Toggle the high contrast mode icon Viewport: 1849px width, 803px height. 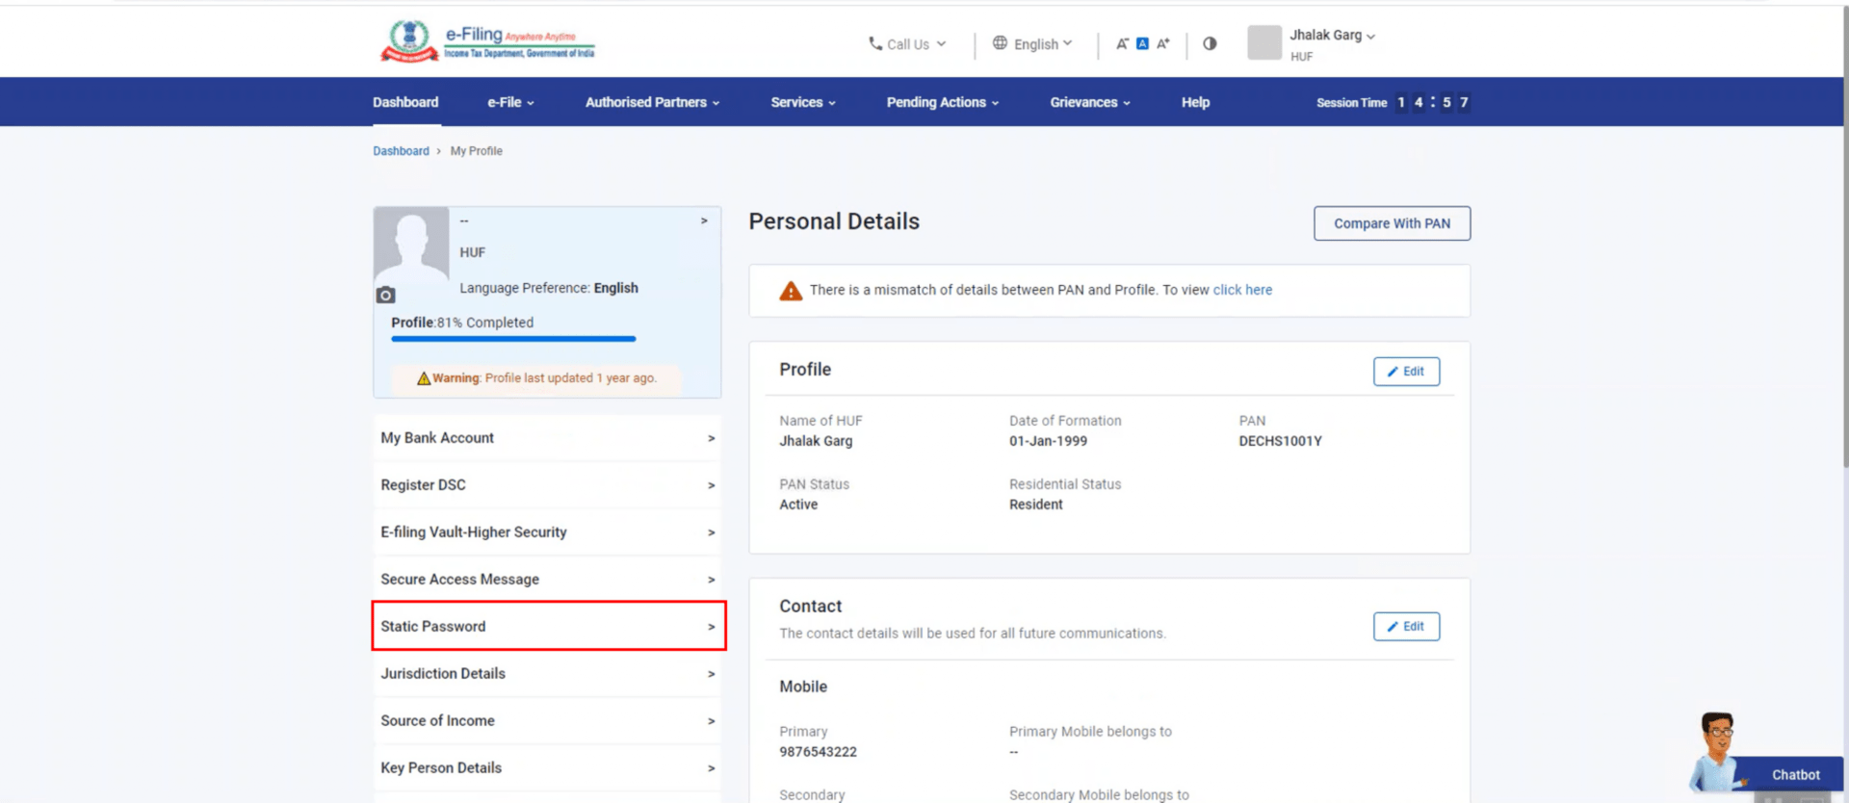click(x=1210, y=43)
